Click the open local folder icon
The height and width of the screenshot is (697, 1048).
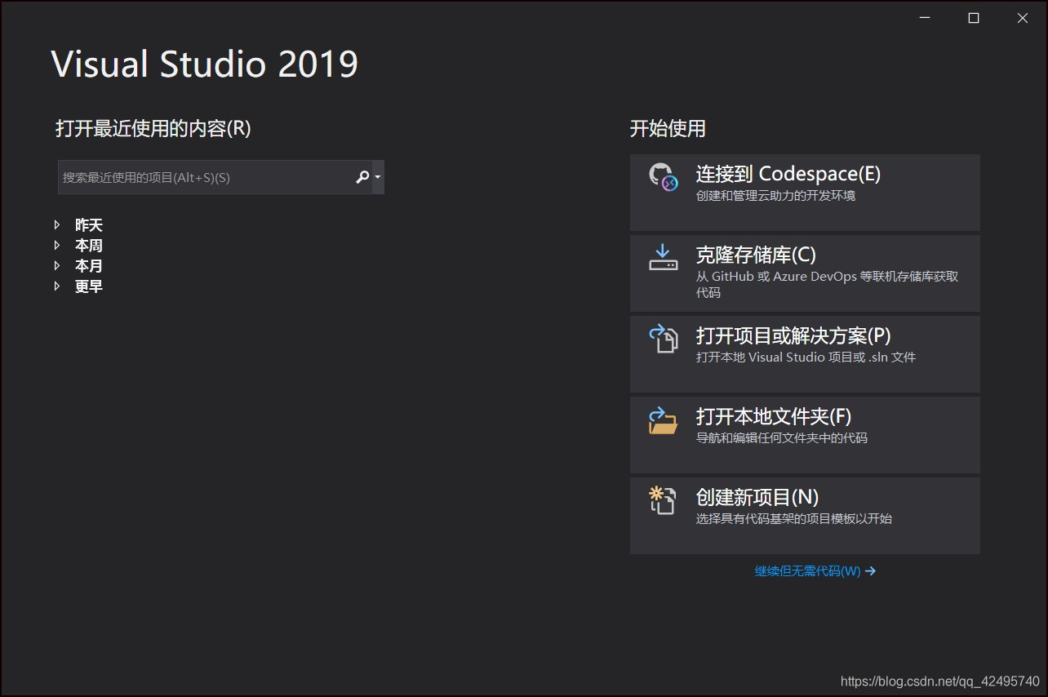coord(663,420)
